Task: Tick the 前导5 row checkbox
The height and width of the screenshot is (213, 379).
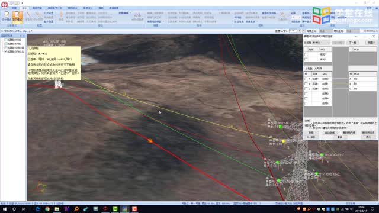Action: pos(306,93)
